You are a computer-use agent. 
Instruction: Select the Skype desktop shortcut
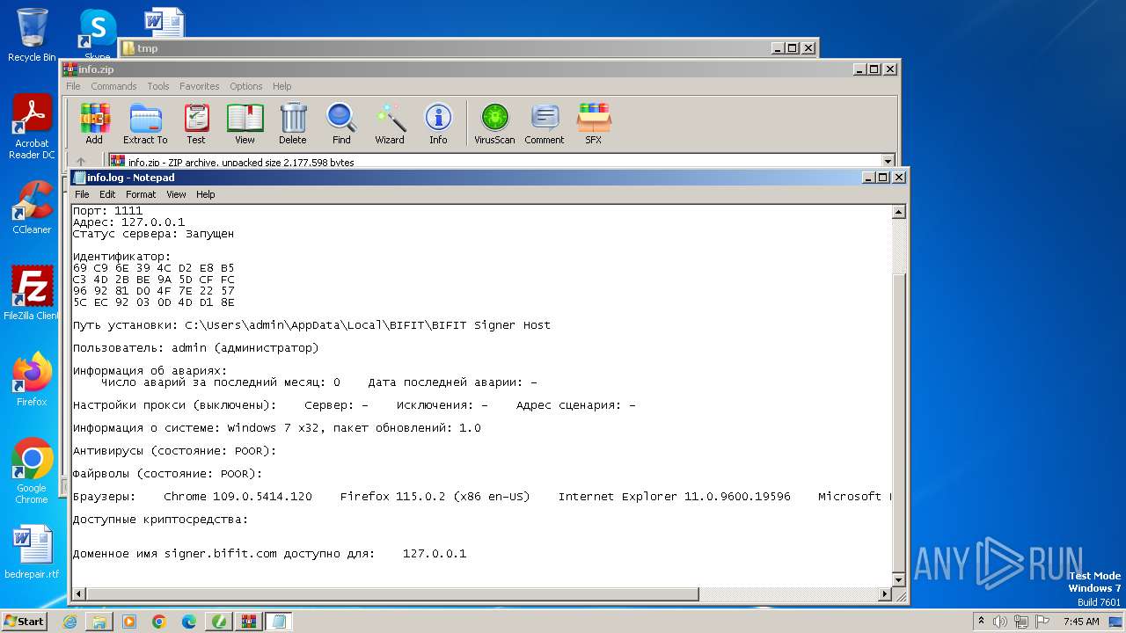(x=97, y=35)
